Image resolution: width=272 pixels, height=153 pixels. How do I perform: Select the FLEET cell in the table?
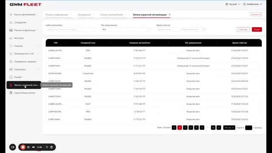88,104
